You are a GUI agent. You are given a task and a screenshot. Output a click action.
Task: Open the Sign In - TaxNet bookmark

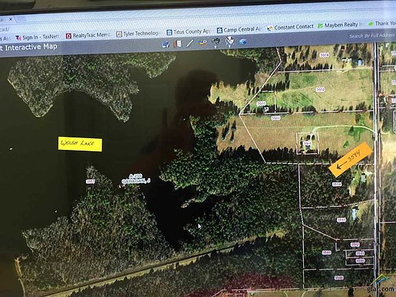click(x=37, y=37)
